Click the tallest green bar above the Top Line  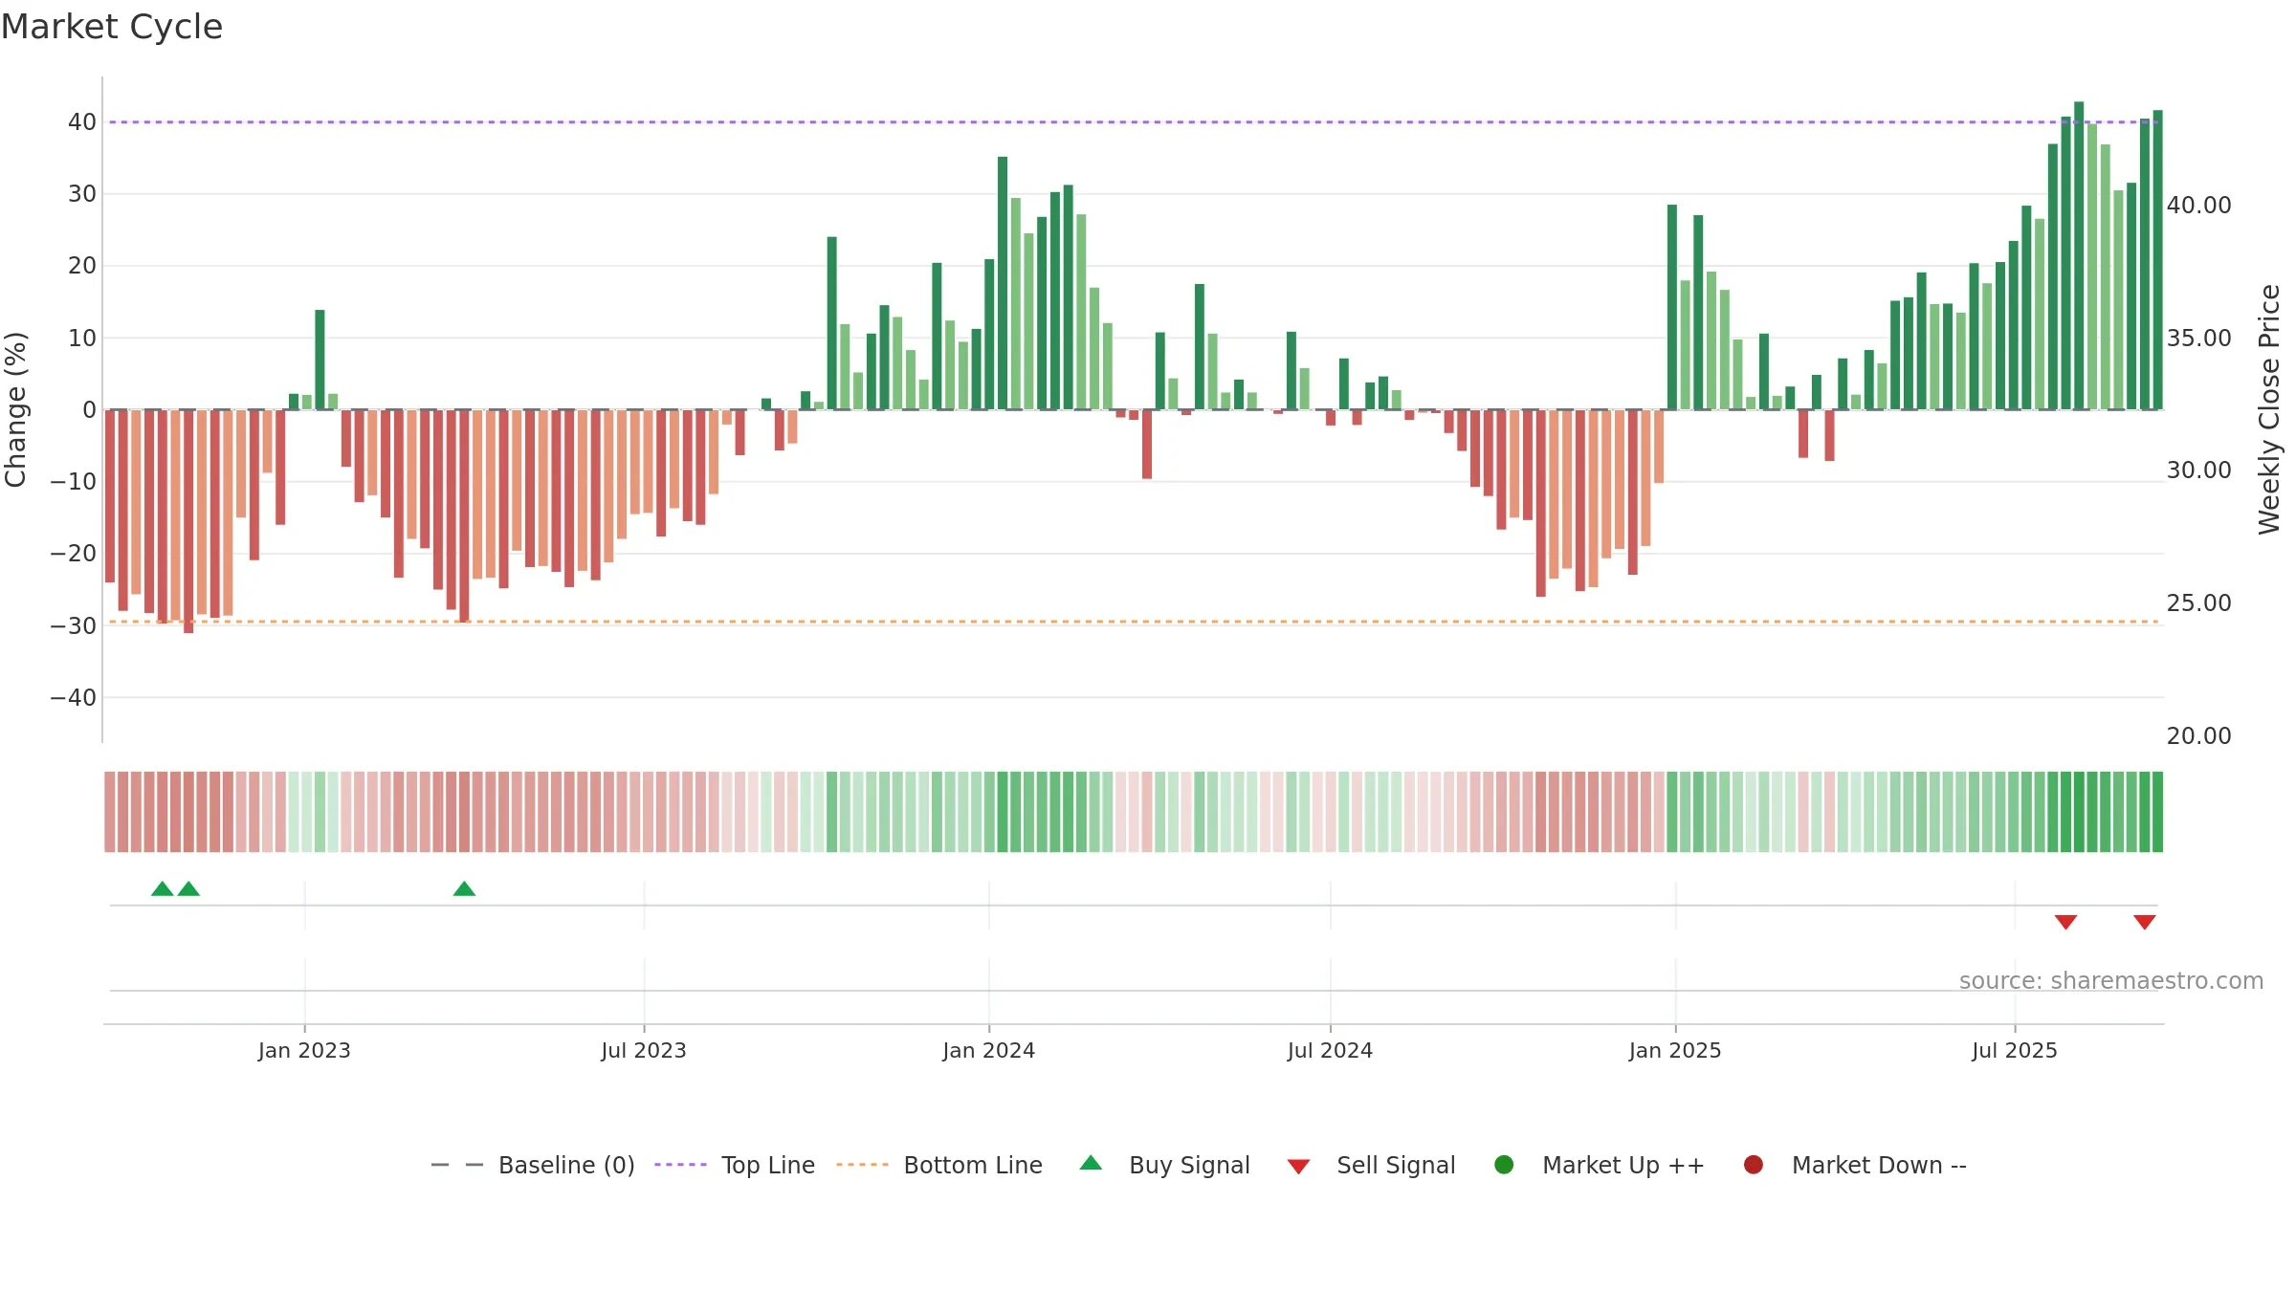(2079, 255)
